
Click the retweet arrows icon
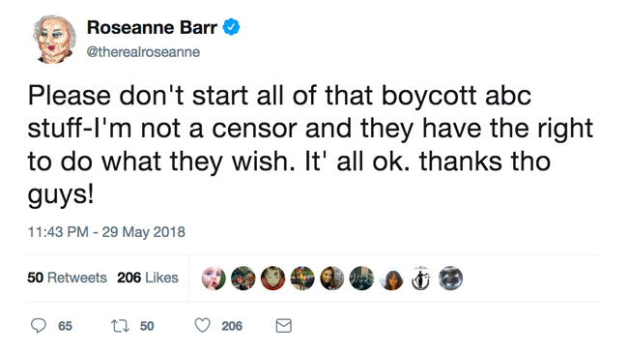[120, 326]
